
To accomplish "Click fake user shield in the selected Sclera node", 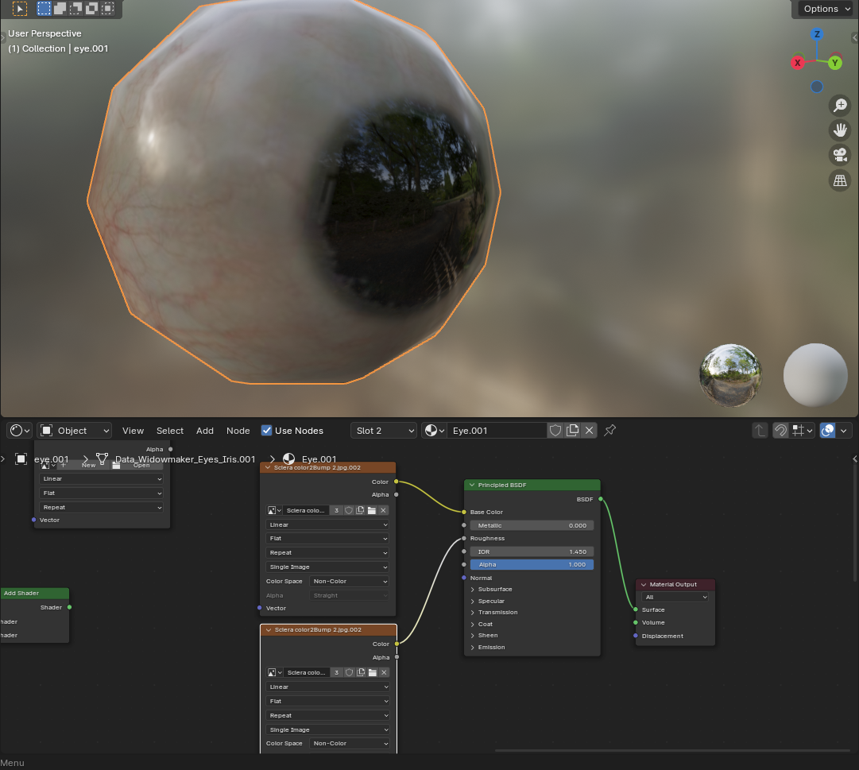I will tap(350, 672).
